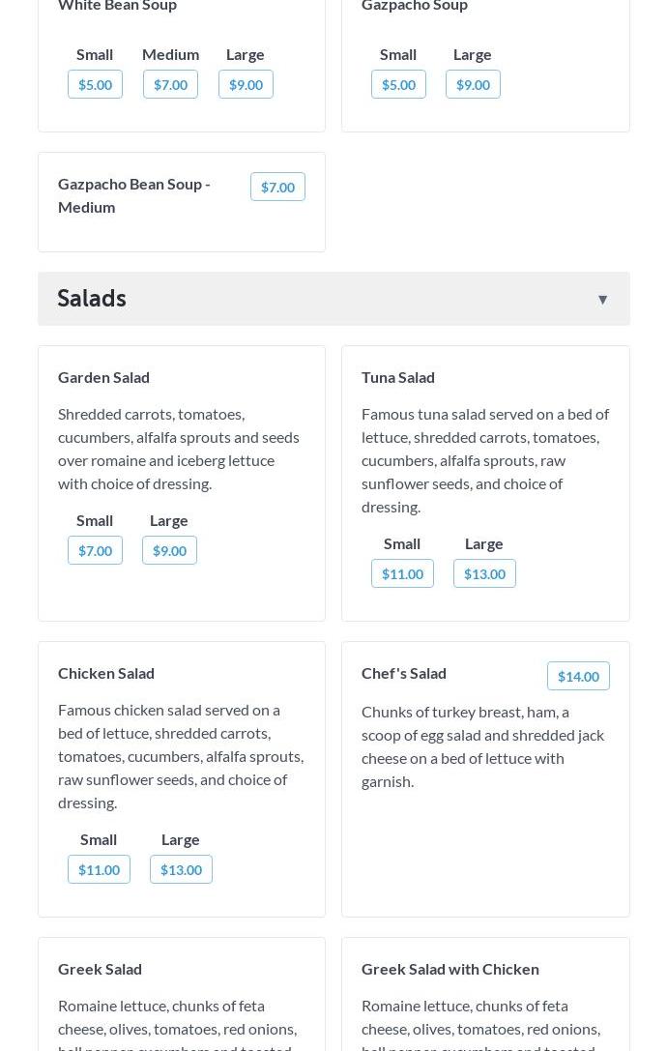Collapse the Salads section arrow
Screen dimensions: 667x1051
[x=602, y=300]
